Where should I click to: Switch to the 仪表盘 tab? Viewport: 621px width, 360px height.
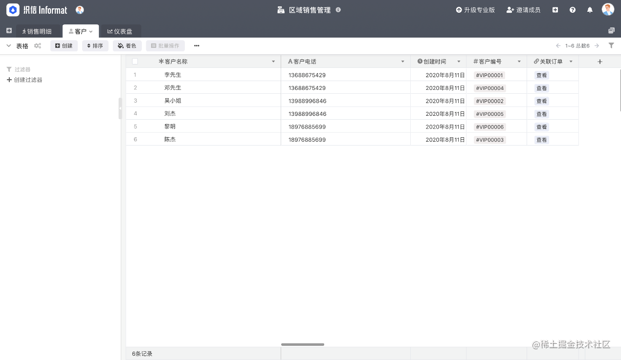(120, 31)
